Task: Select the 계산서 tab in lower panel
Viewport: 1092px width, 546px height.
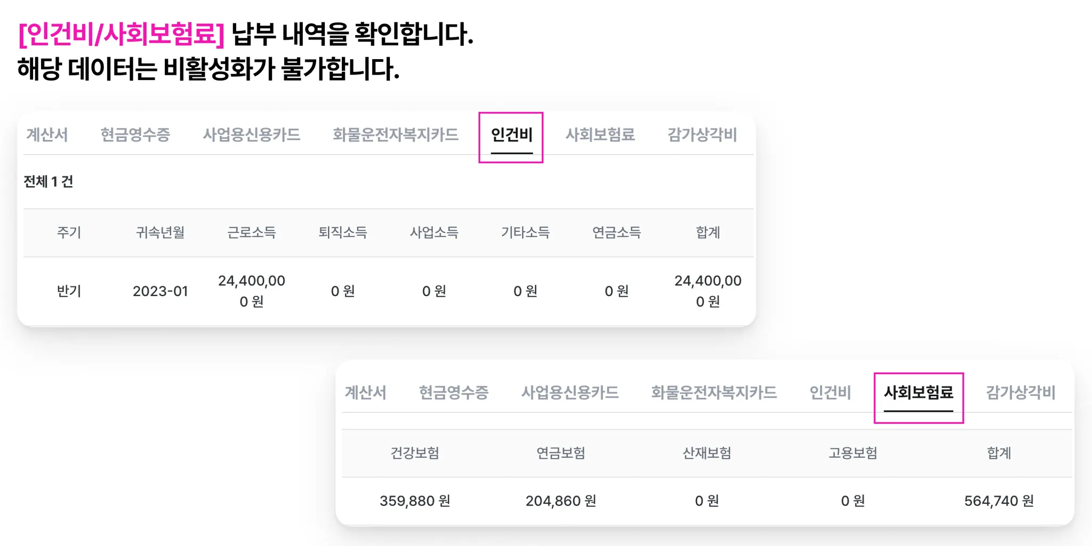Action: 365,392
